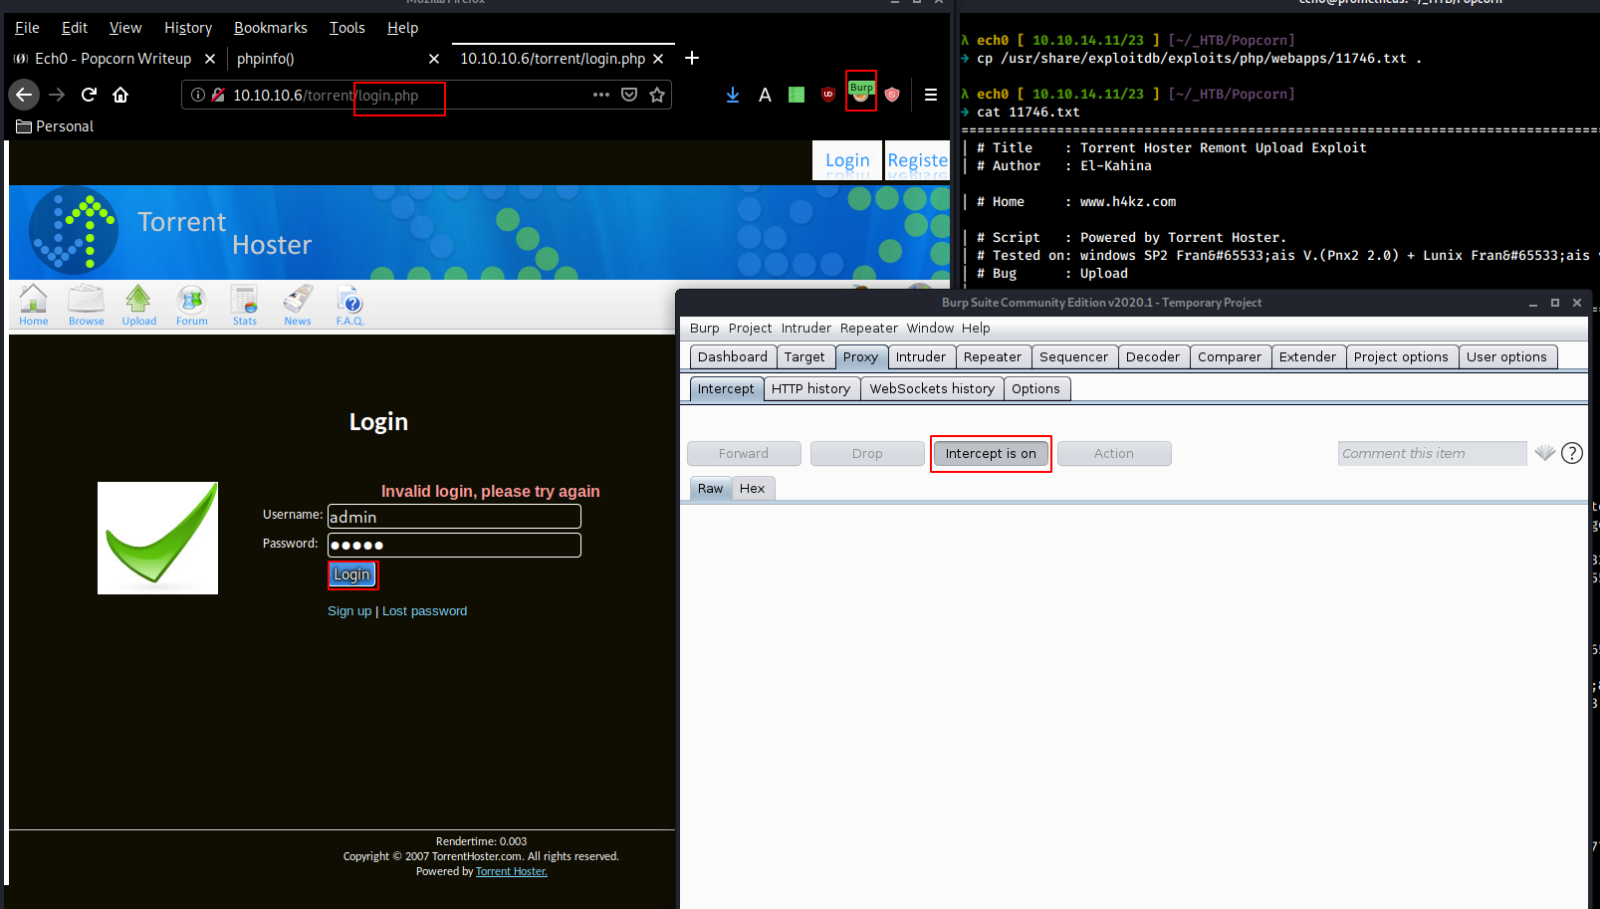
Task: Switch to the Hex view tab
Action: coord(753,488)
